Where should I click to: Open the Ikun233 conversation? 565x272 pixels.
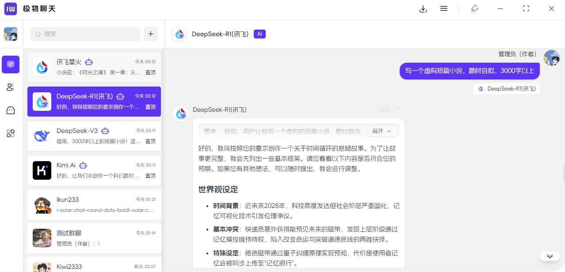94,204
